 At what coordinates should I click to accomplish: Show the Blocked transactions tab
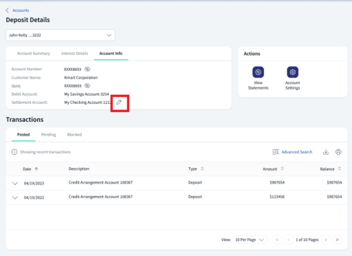point(74,135)
